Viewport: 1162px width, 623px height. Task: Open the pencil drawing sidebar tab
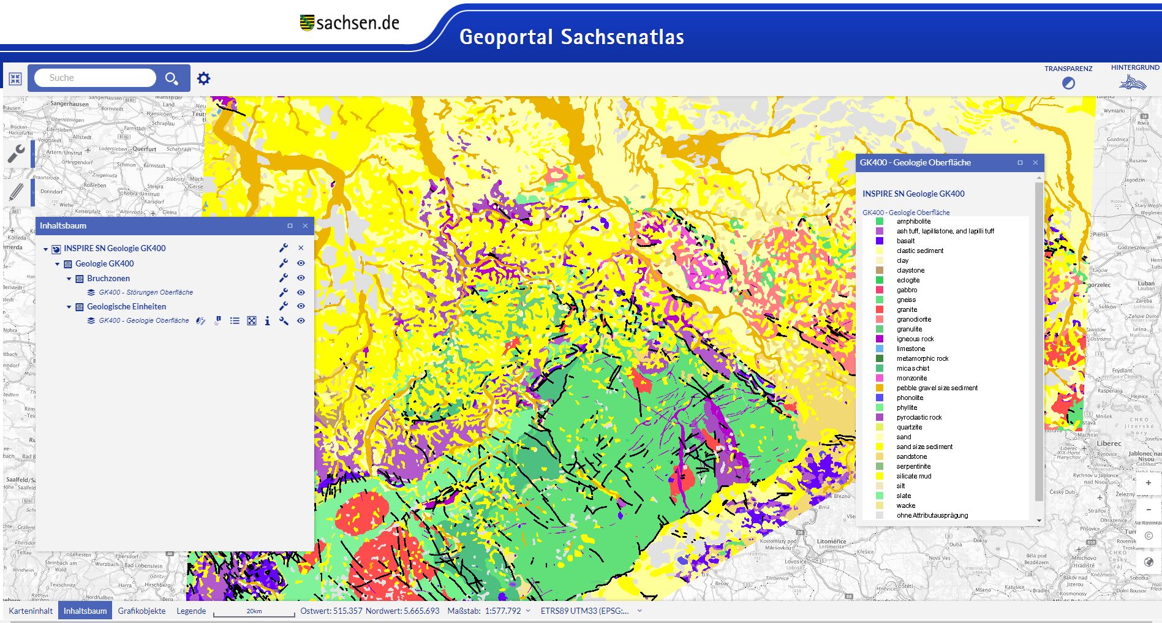17,192
